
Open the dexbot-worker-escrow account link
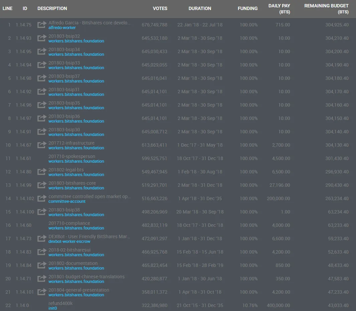click(69, 242)
